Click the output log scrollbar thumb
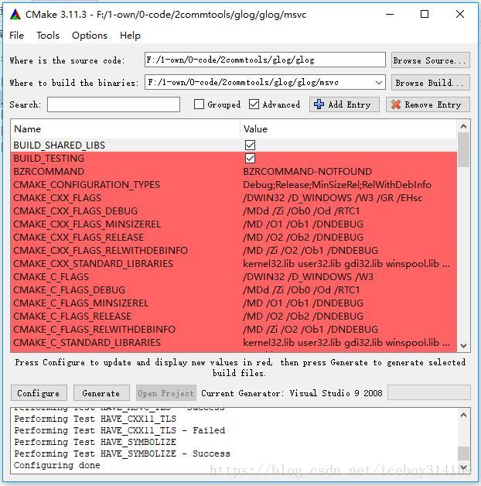This screenshot has width=481, height=486. (x=463, y=453)
